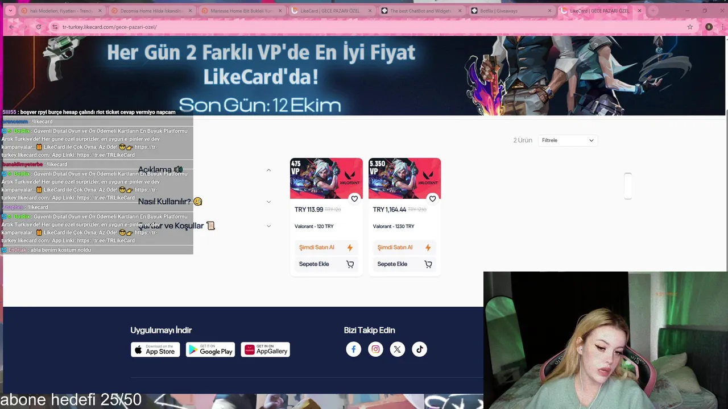Click the Uygulamayı İndir heading
The height and width of the screenshot is (409, 728).
point(161,330)
